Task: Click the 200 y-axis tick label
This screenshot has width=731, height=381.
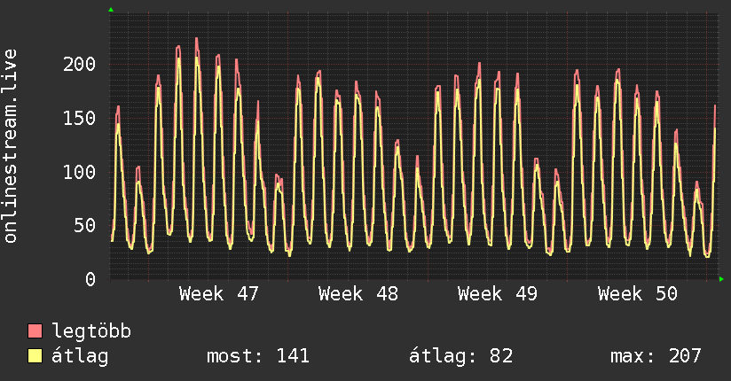Action: click(x=79, y=65)
